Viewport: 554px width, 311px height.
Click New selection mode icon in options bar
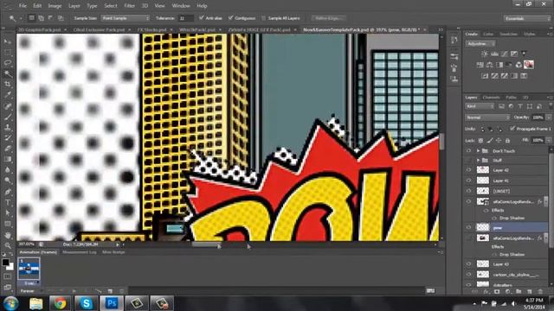click(x=31, y=18)
